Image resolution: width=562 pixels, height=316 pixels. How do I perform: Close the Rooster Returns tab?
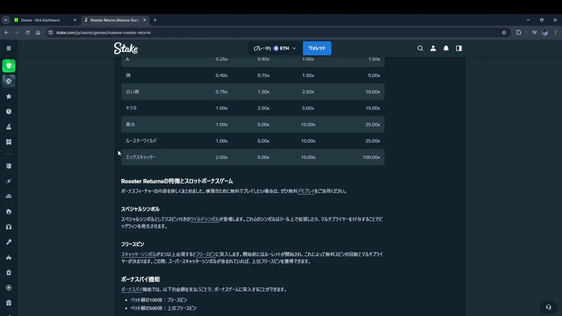click(x=144, y=20)
